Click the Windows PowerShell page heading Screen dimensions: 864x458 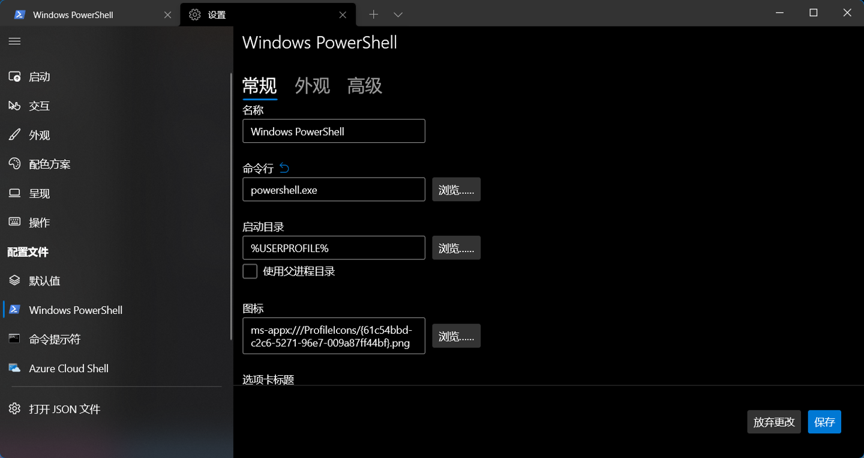click(320, 43)
